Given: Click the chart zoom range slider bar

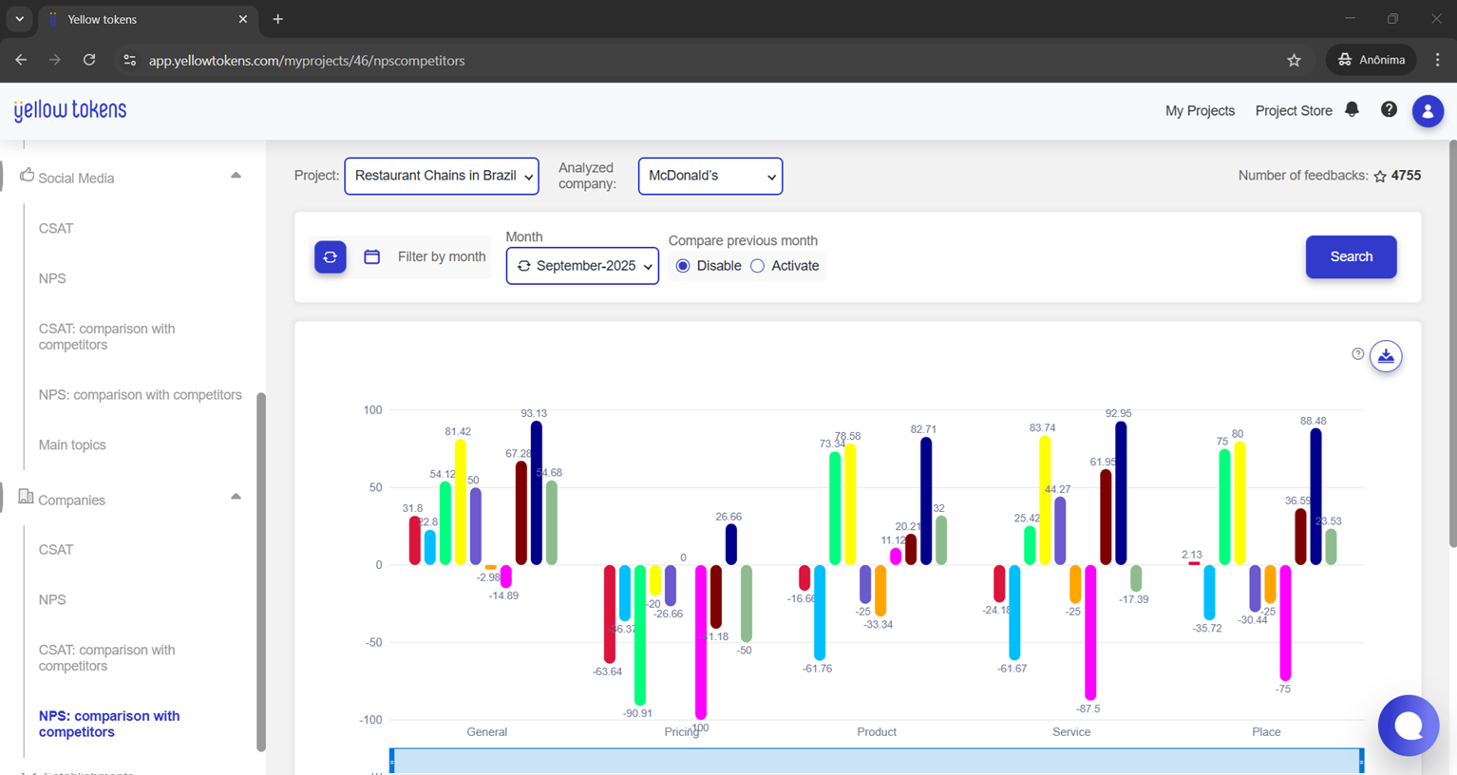Looking at the screenshot, I should 877,760.
